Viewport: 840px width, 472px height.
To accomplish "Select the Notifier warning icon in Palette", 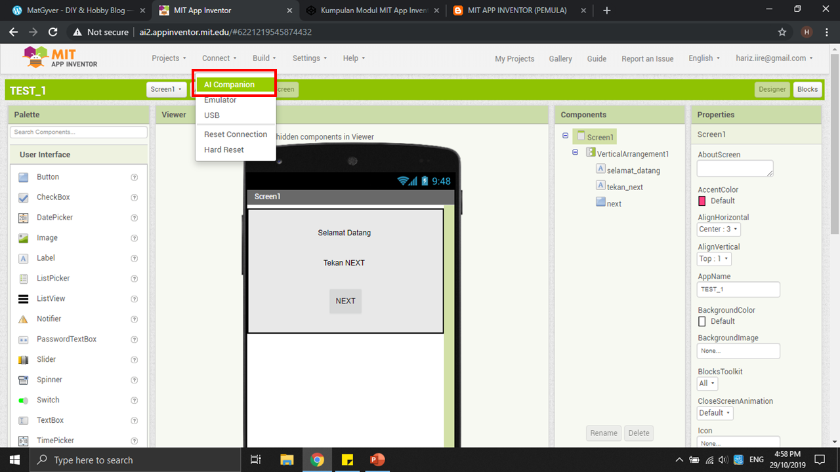I will point(24,319).
